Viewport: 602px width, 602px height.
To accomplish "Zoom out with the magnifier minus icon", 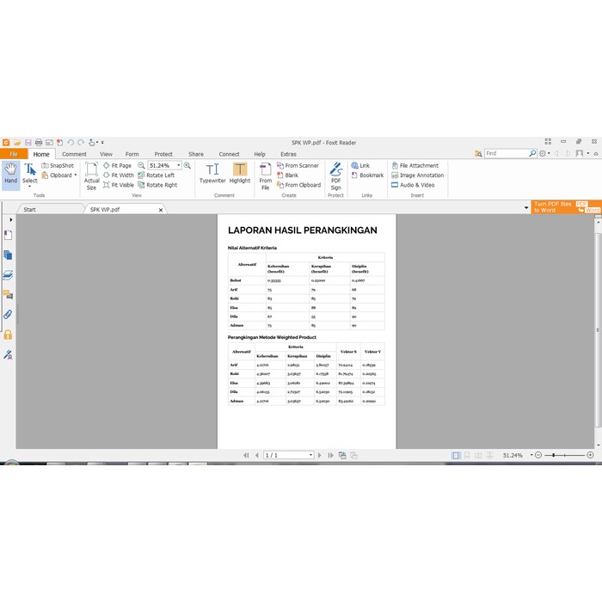I will 141,165.
